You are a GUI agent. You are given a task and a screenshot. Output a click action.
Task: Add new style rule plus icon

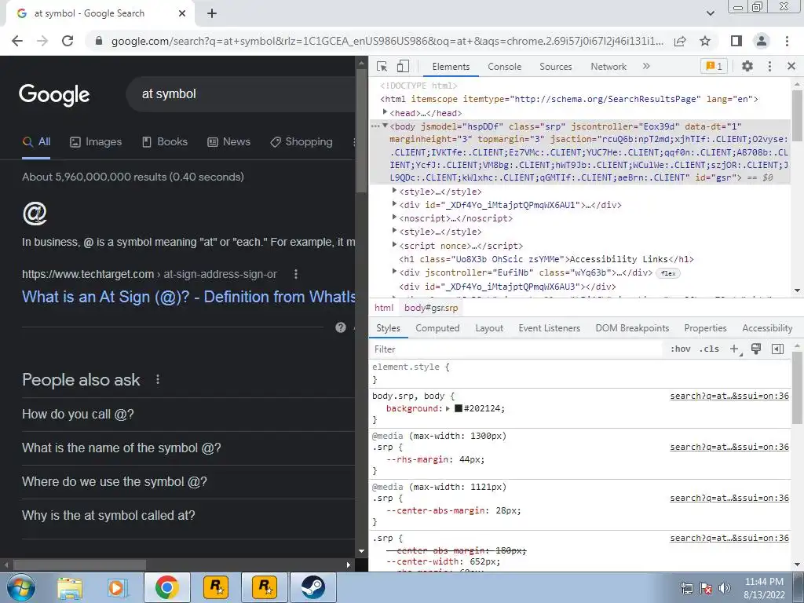click(734, 349)
